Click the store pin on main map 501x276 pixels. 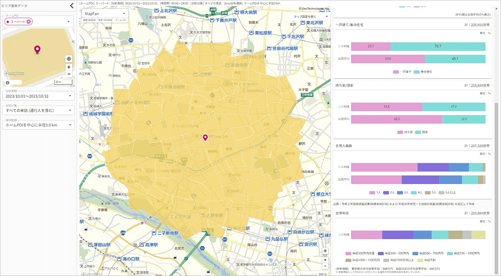[204, 137]
